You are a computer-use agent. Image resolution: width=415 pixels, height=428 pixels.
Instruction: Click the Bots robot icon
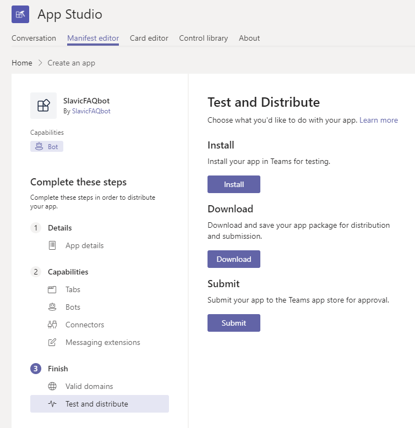coord(52,307)
